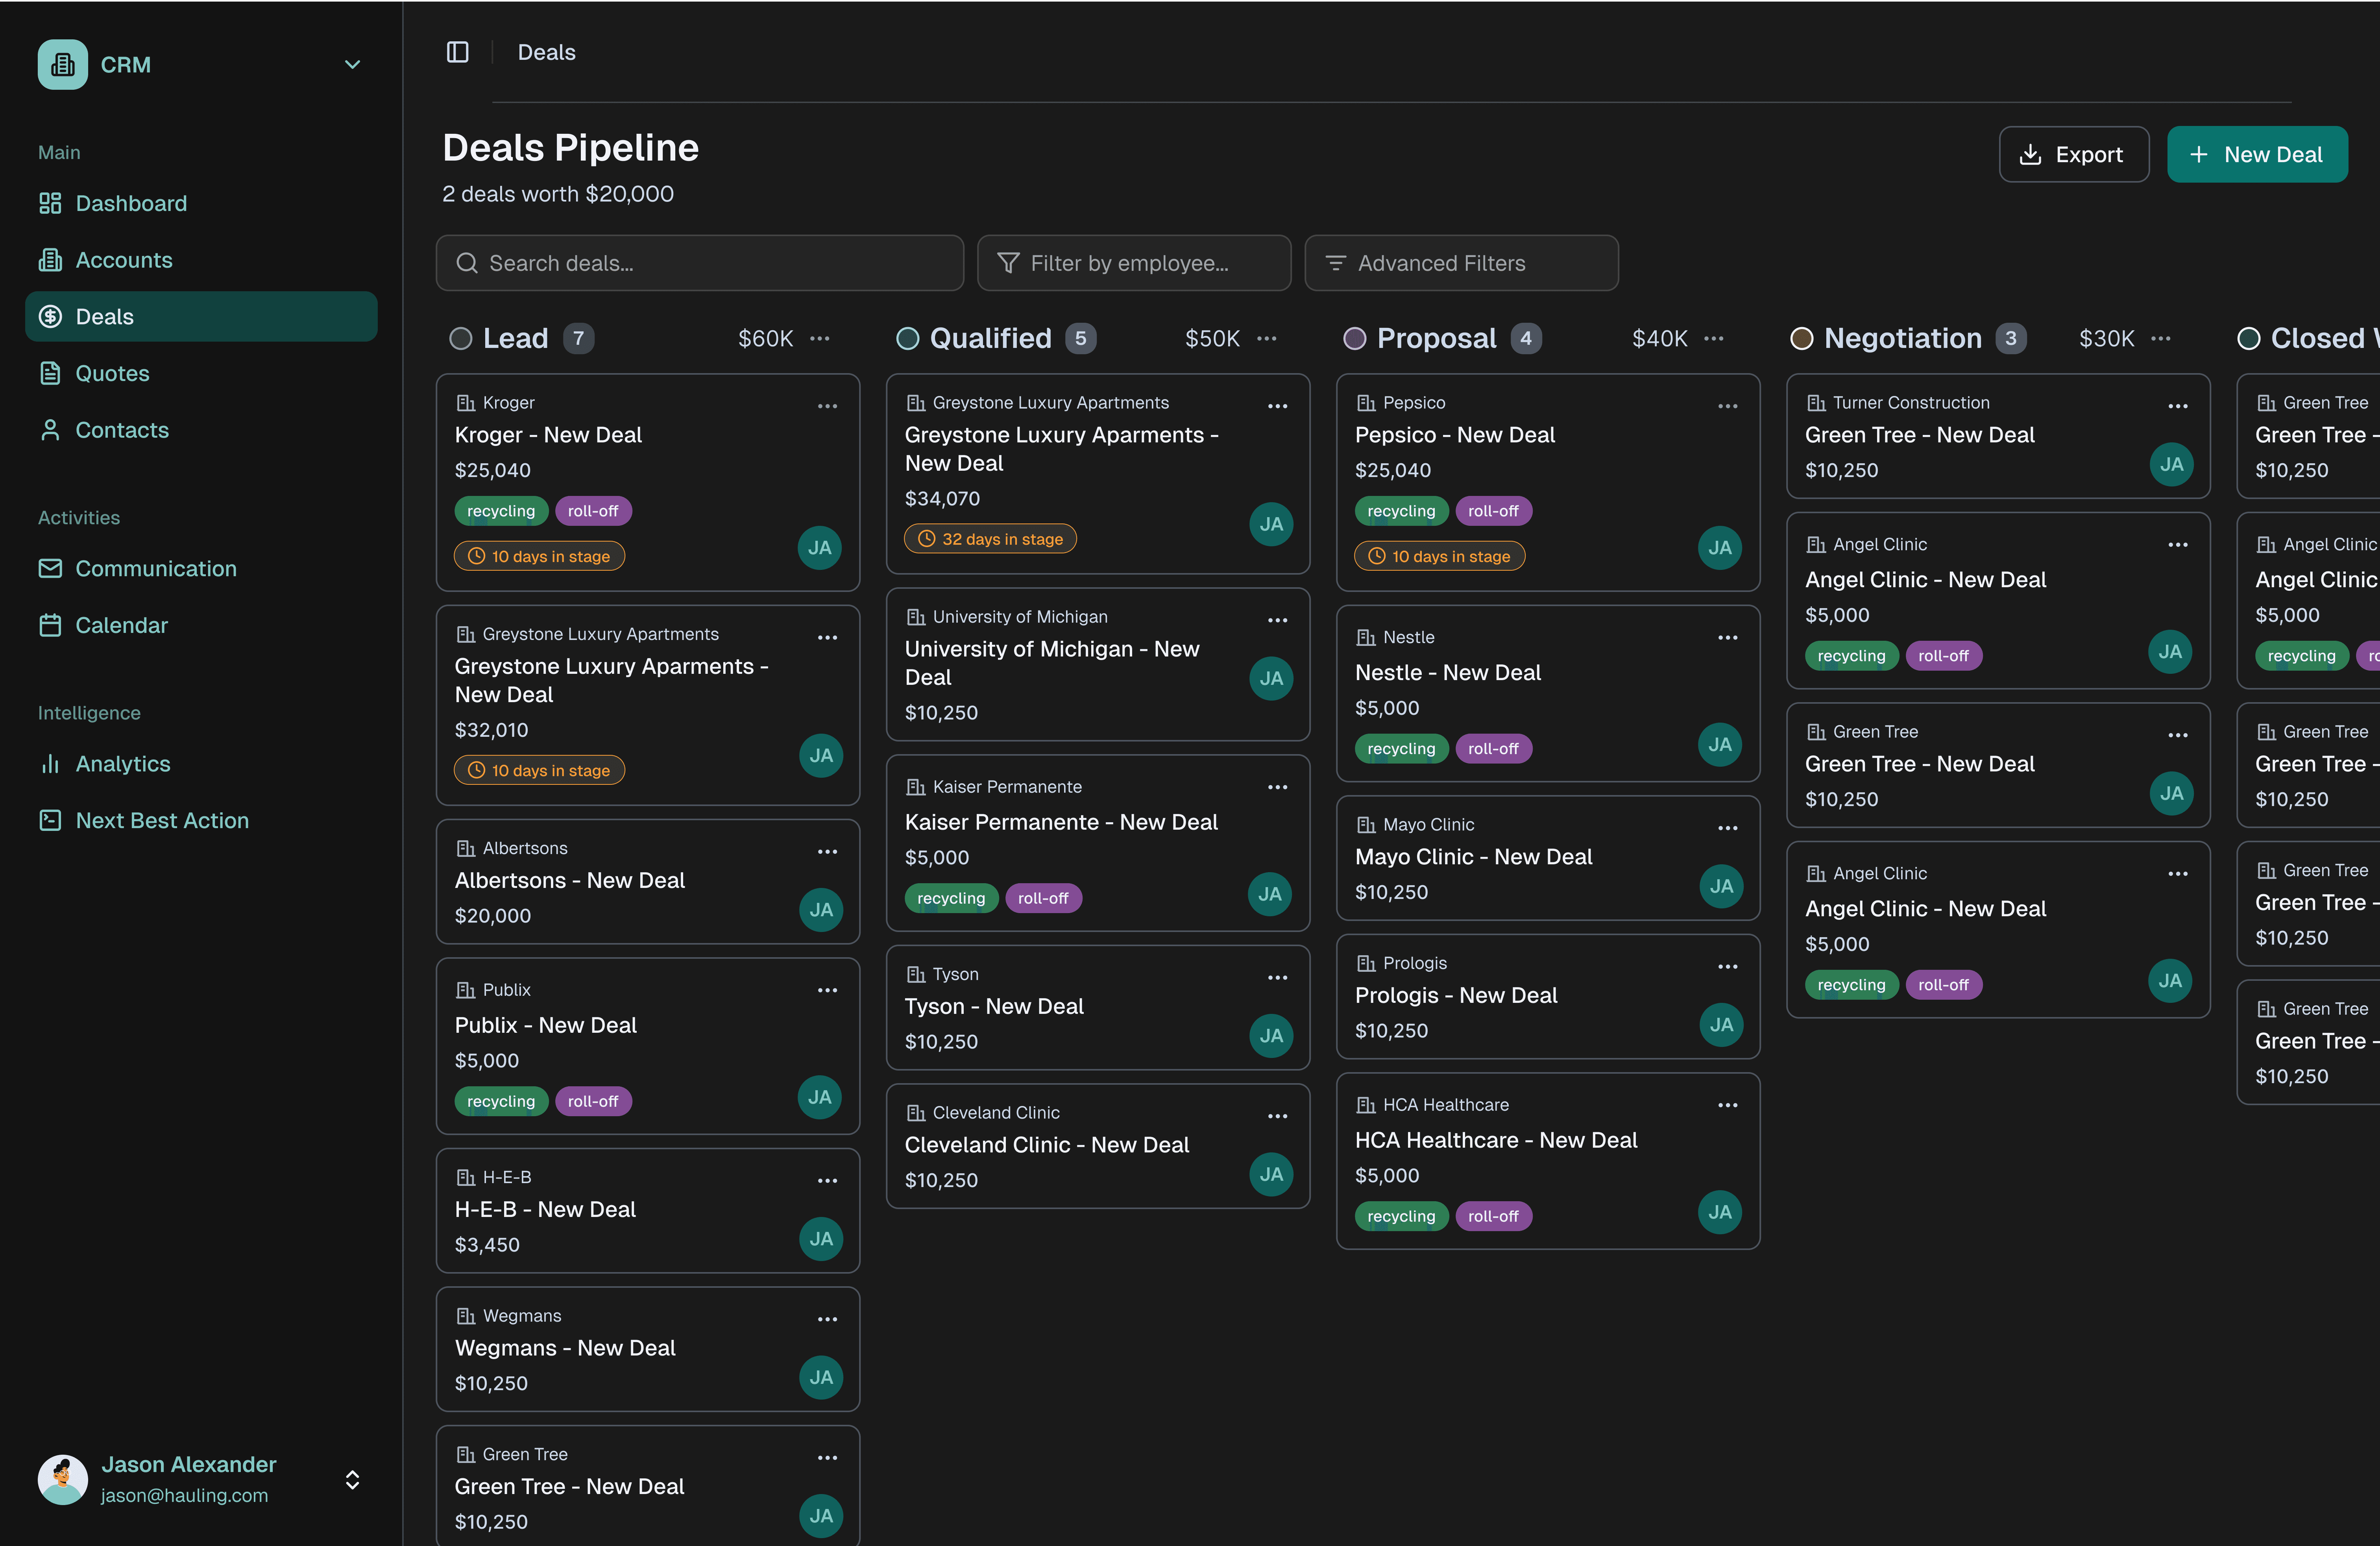Click the Proposal stage circle indicator
Screen dimensions: 2380x1546
point(1354,339)
